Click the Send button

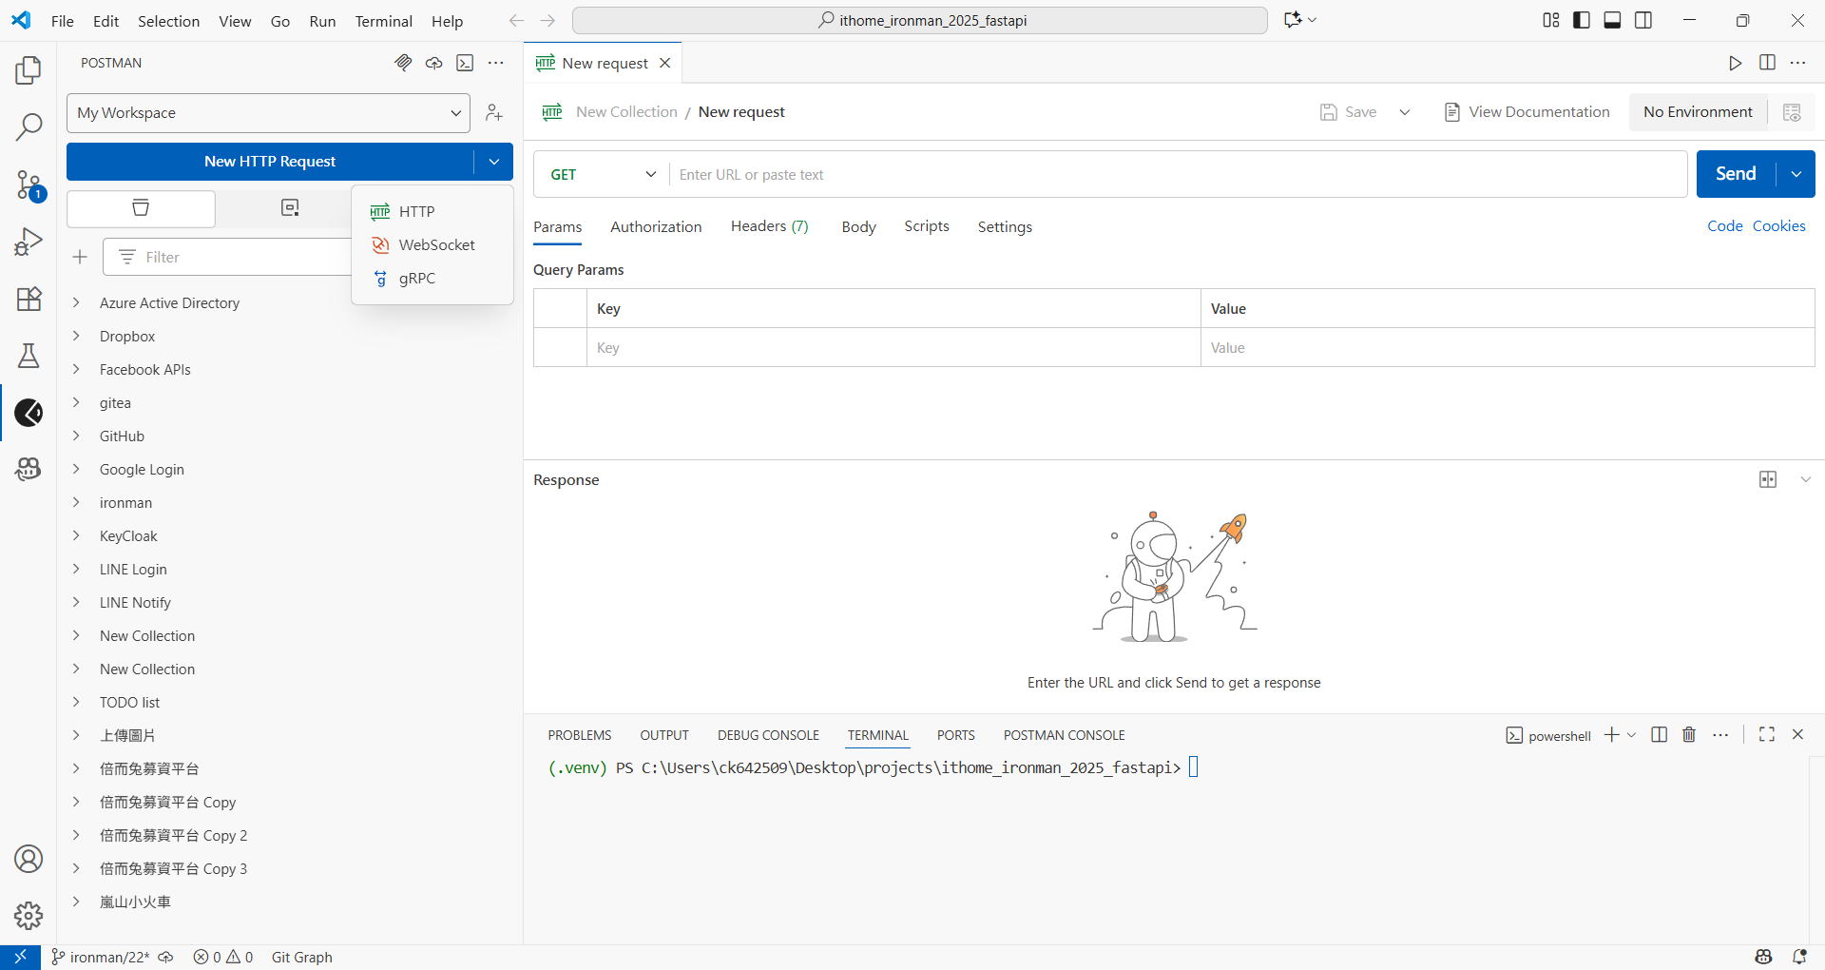[x=1736, y=174]
